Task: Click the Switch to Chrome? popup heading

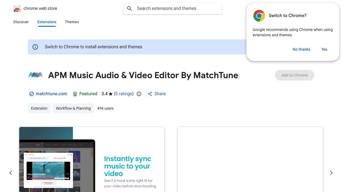Action: 287,16
